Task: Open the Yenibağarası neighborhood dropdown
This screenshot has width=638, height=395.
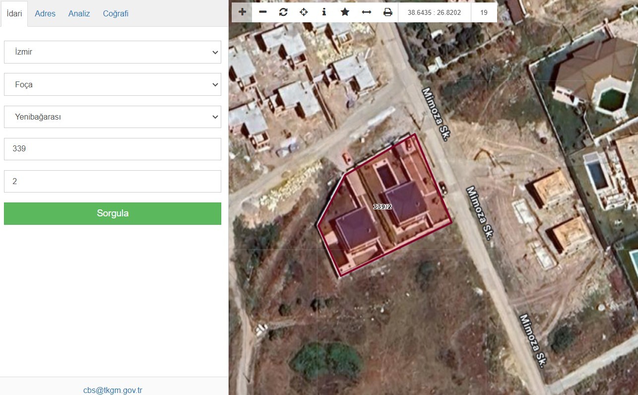Action: (113, 117)
